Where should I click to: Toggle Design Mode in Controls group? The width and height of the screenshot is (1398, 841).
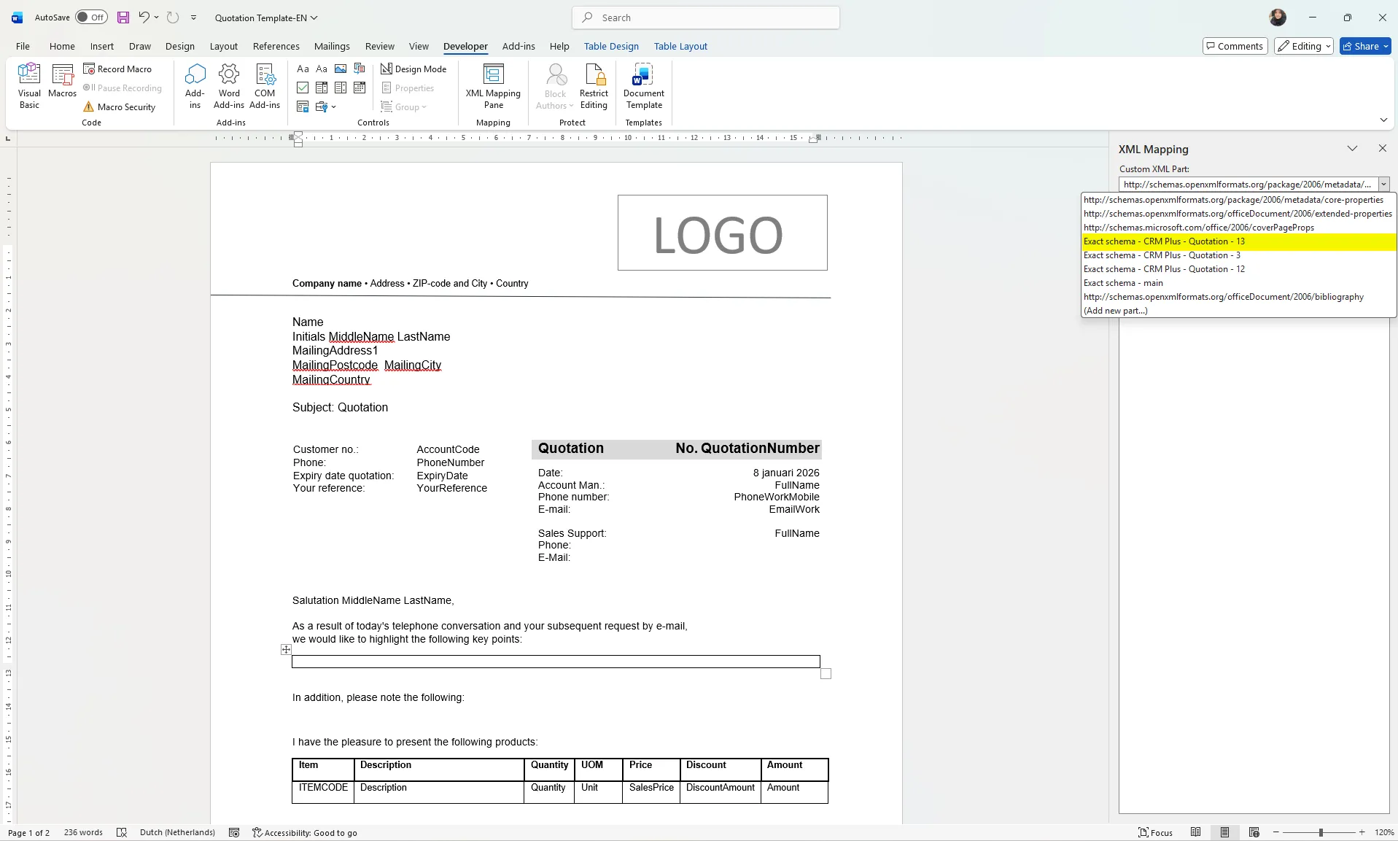tap(413, 69)
